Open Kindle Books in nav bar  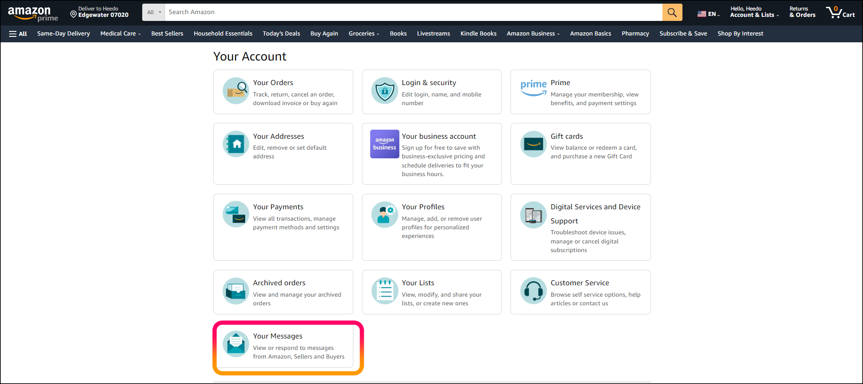click(x=478, y=34)
